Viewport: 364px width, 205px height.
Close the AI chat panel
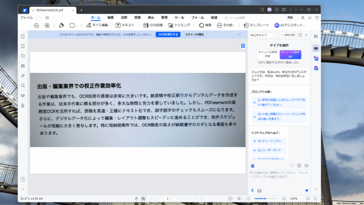click(x=306, y=35)
